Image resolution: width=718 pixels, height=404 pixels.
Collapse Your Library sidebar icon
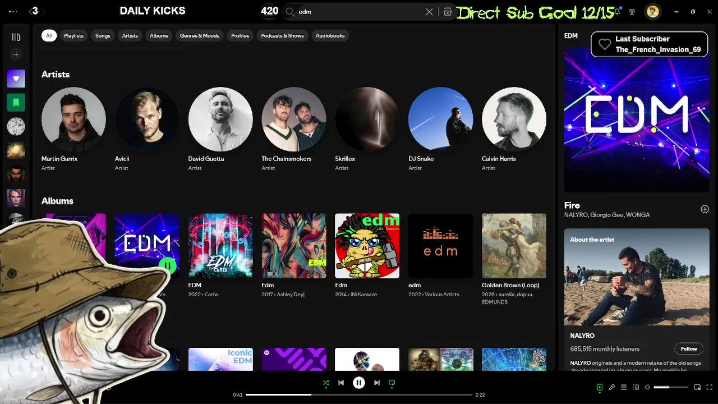16,37
